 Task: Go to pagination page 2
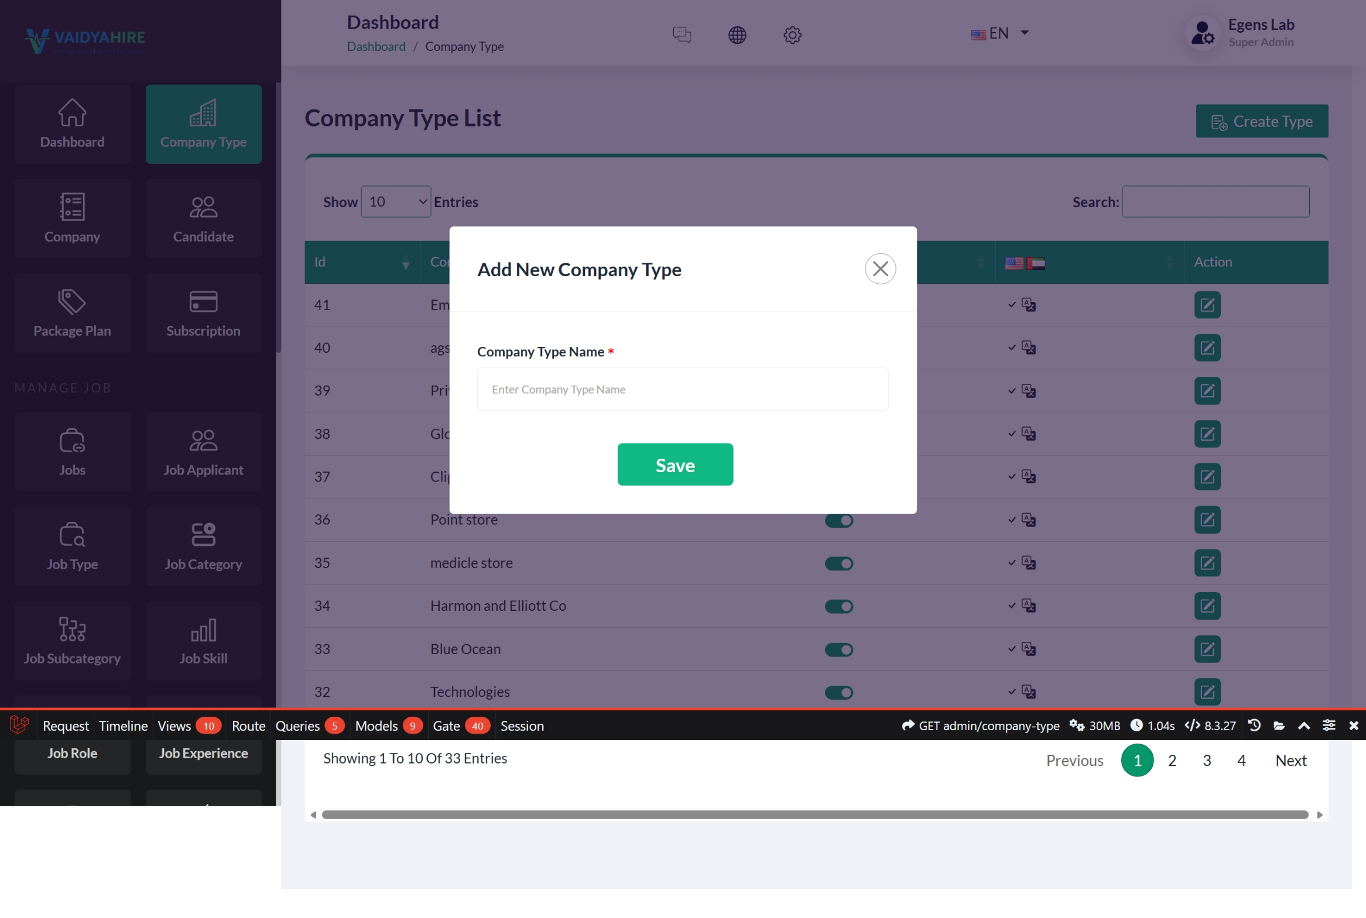(x=1172, y=761)
